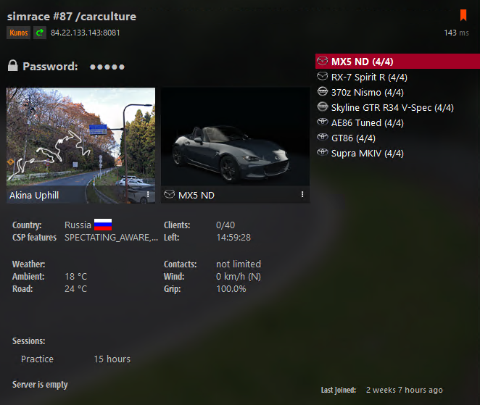Select GT86 (4/4) car entry

(397, 138)
